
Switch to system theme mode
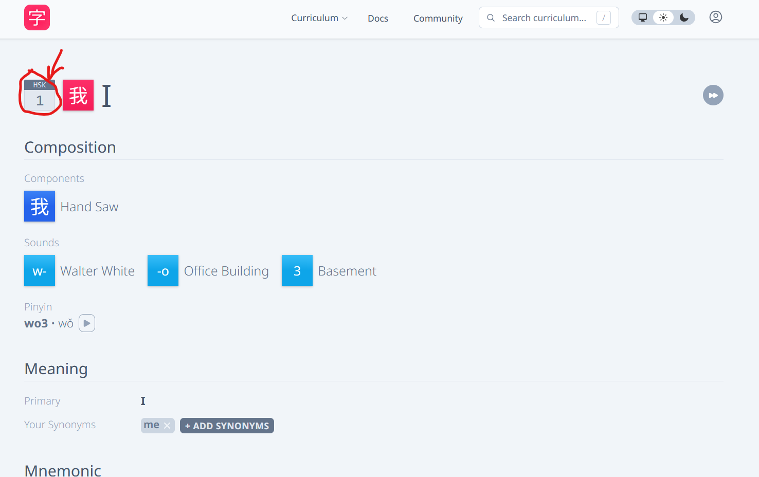[643, 17]
